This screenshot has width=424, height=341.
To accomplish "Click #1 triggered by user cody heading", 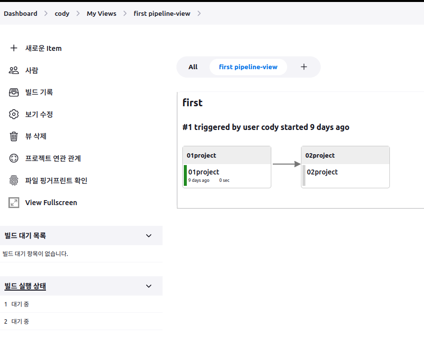I will 266,127.
